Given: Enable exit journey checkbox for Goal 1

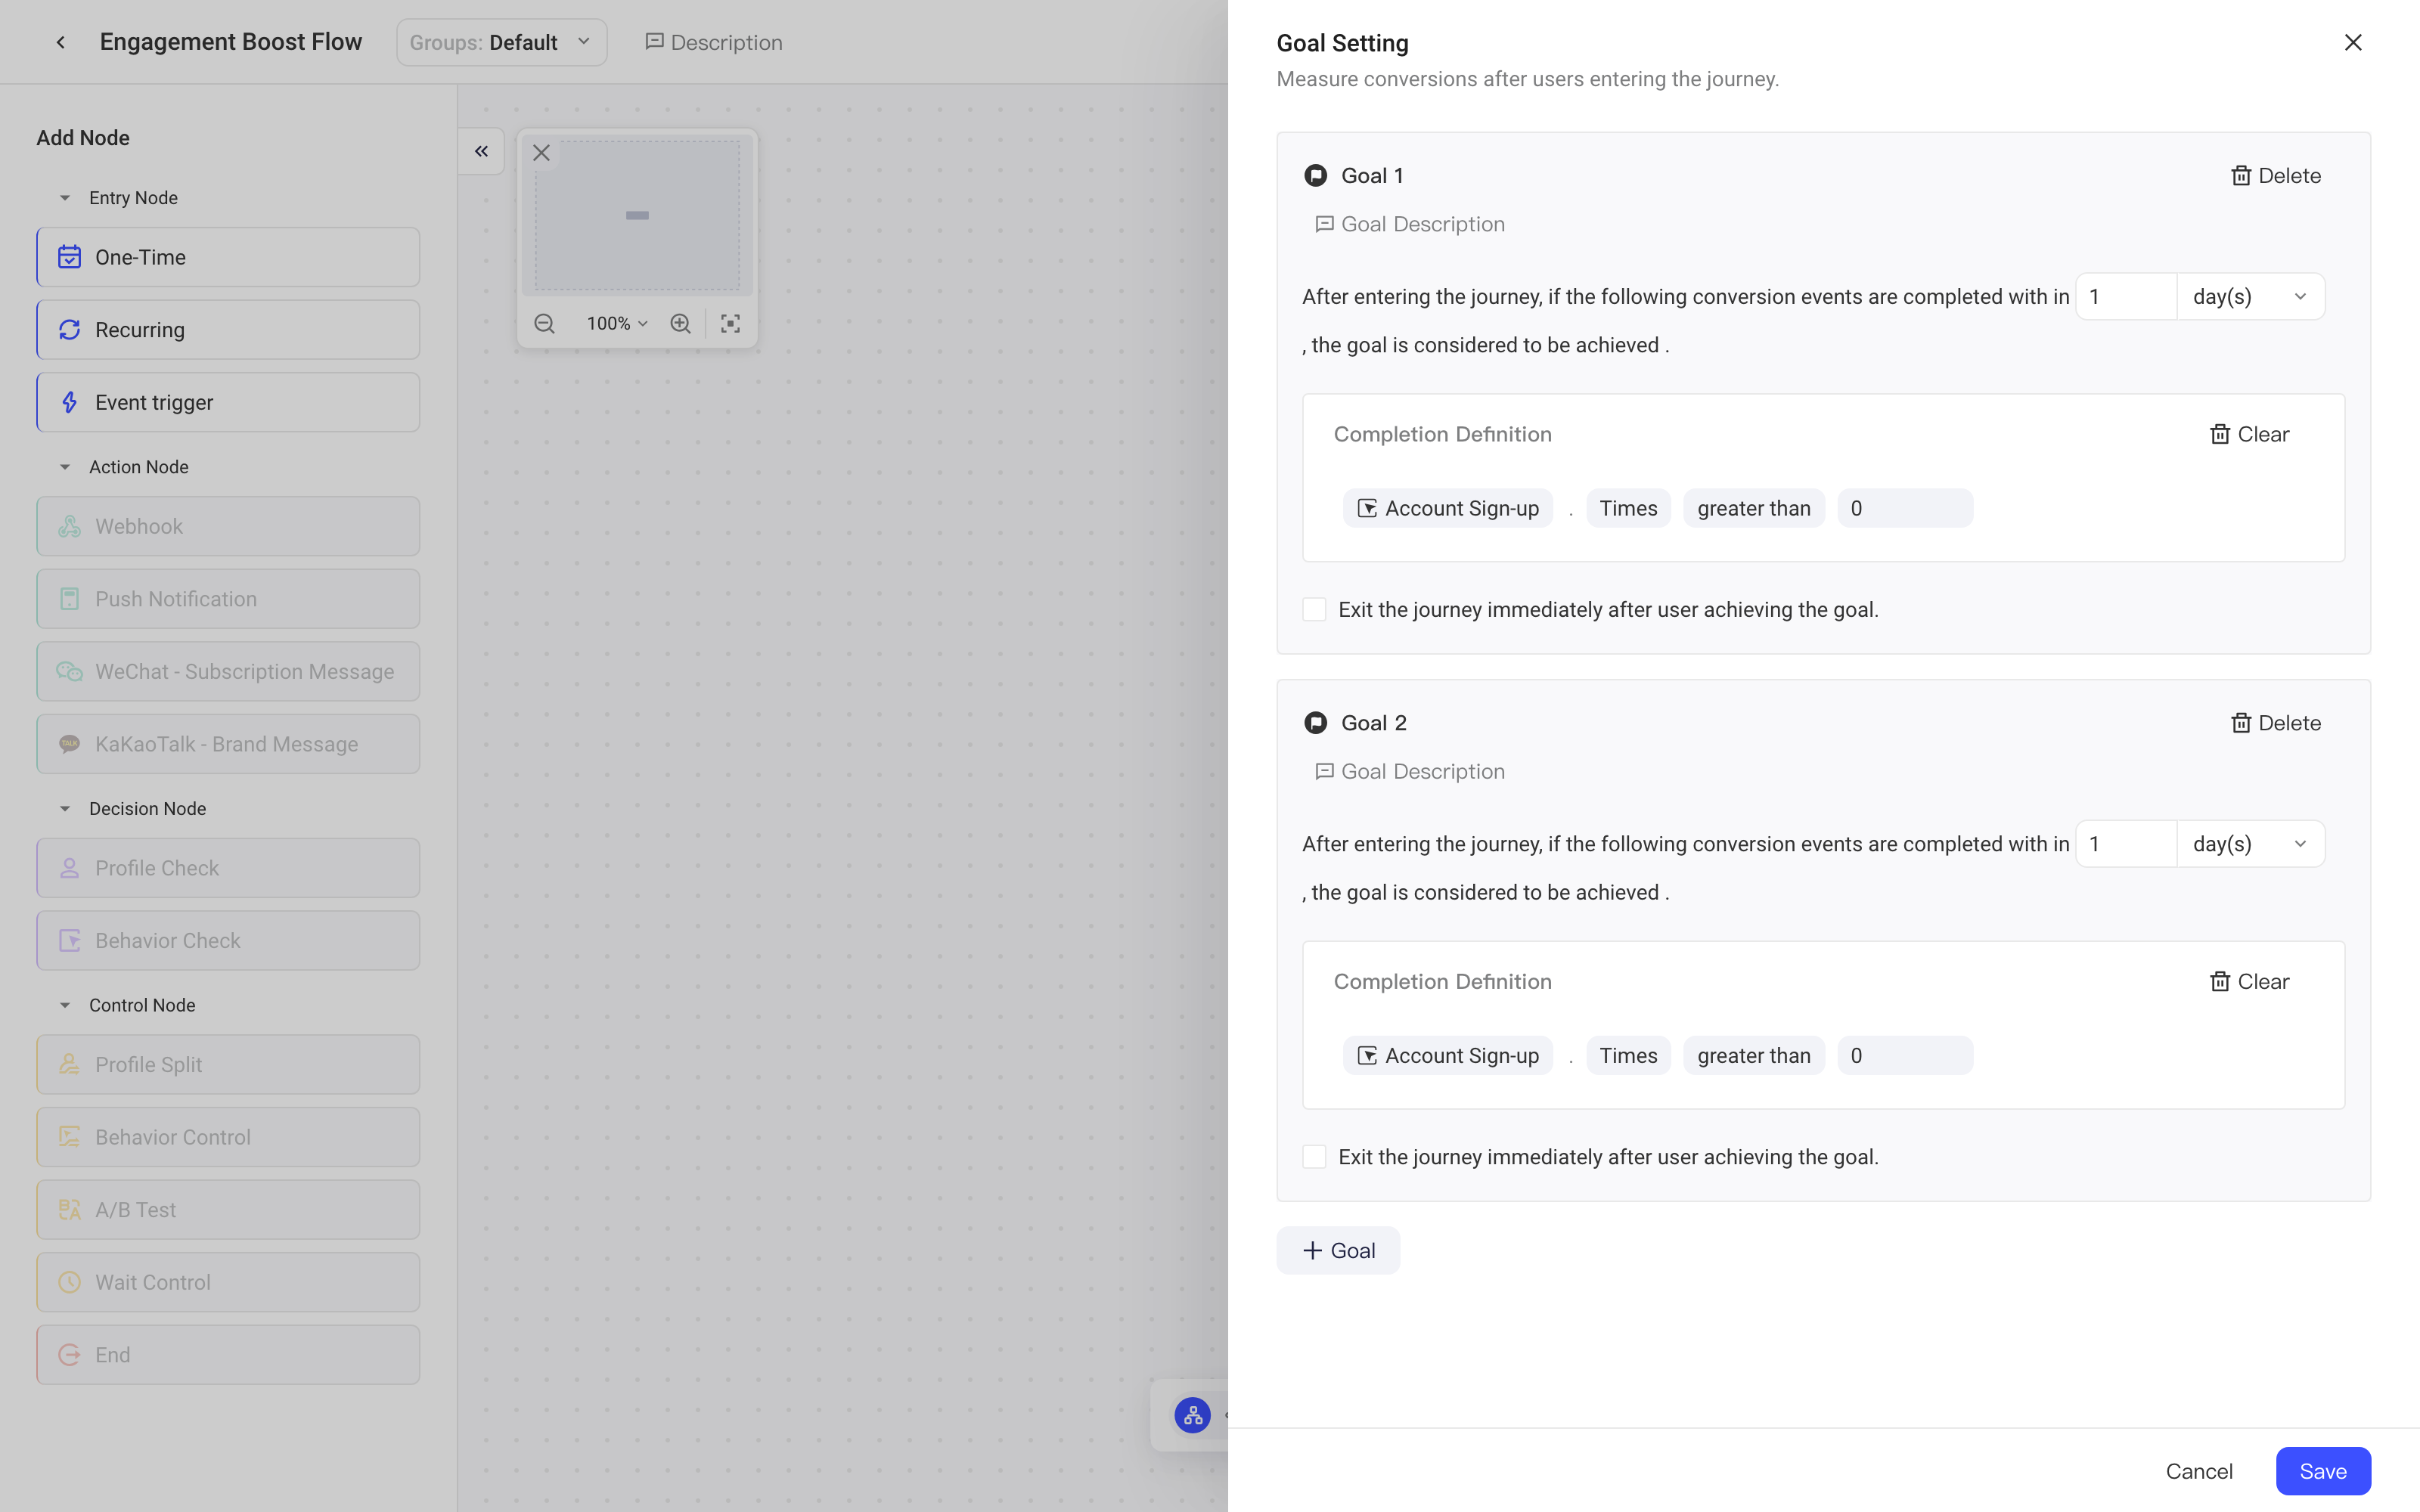Looking at the screenshot, I should tap(1314, 609).
